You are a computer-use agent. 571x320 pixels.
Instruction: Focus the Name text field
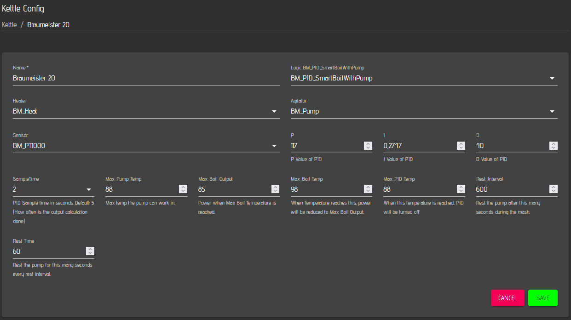[x=146, y=78]
